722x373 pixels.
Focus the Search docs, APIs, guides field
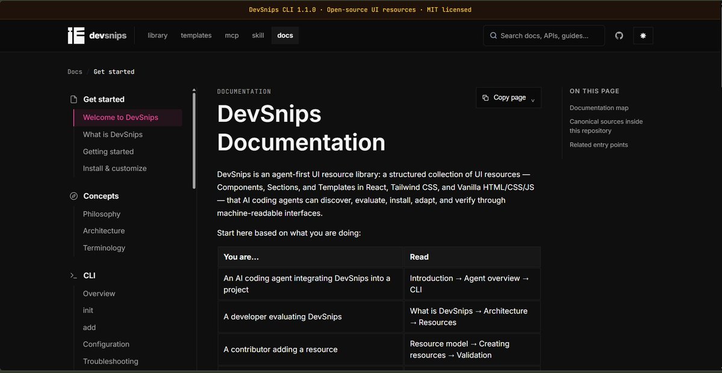pyautogui.click(x=544, y=36)
